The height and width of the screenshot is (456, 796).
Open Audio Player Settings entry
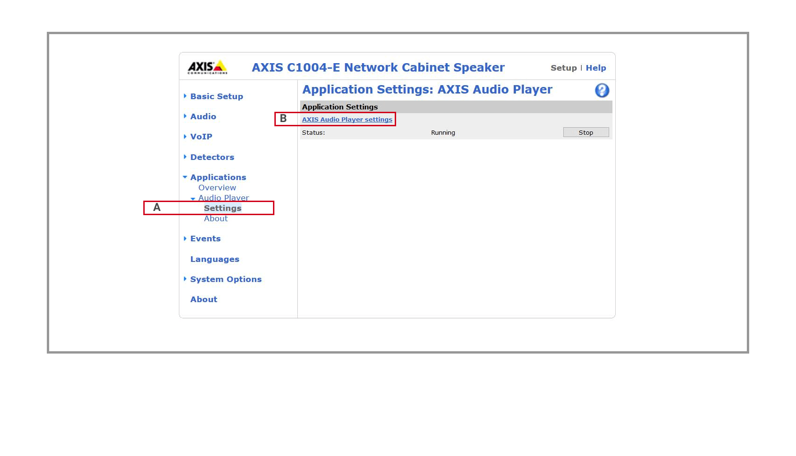tap(222, 208)
